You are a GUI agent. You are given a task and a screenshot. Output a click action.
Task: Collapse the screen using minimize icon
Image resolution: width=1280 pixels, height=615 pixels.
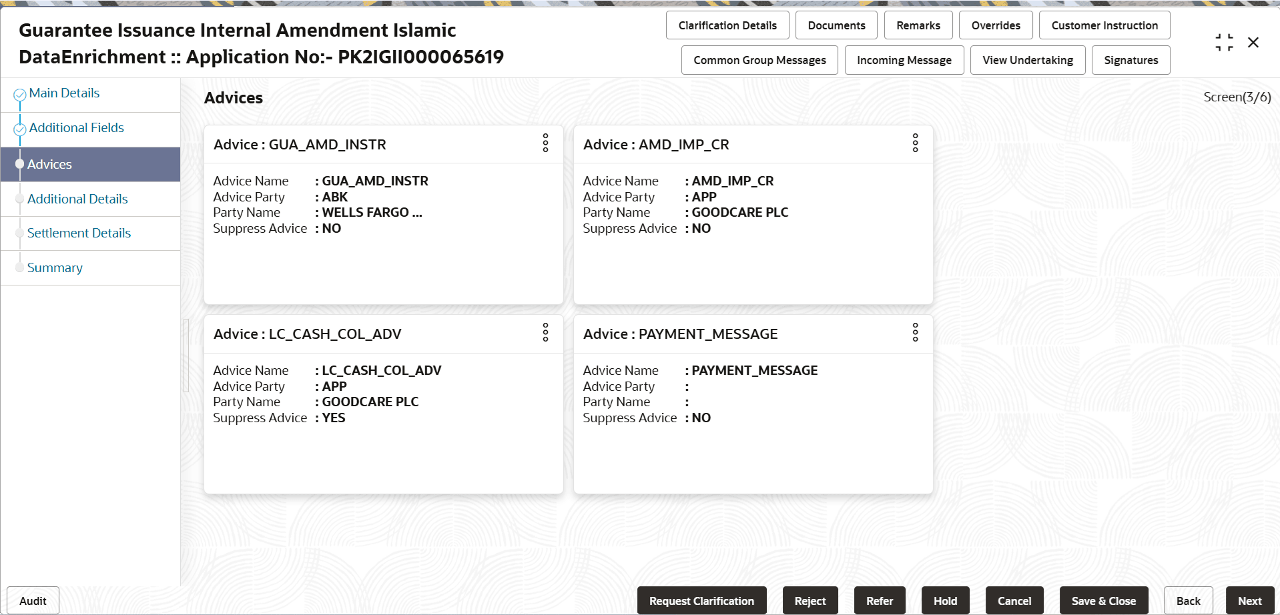pos(1224,43)
